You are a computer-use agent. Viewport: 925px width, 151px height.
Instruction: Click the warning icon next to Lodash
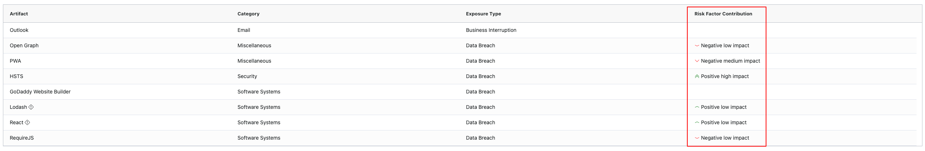pos(31,107)
